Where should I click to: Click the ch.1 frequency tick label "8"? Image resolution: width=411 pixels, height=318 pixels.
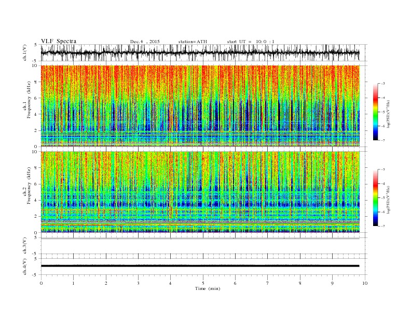click(36, 82)
